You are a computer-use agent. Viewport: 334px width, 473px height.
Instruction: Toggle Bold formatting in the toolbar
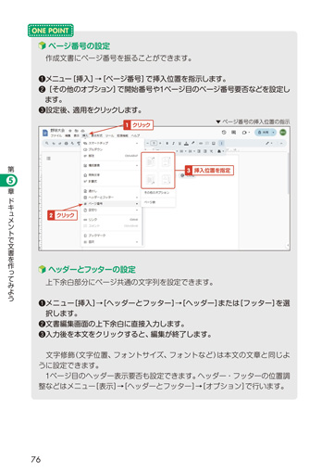167,144
